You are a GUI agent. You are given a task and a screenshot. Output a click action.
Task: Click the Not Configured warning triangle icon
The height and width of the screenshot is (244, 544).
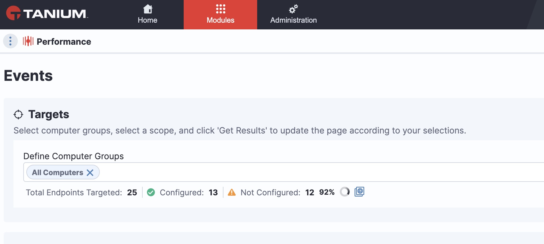[232, 192]
